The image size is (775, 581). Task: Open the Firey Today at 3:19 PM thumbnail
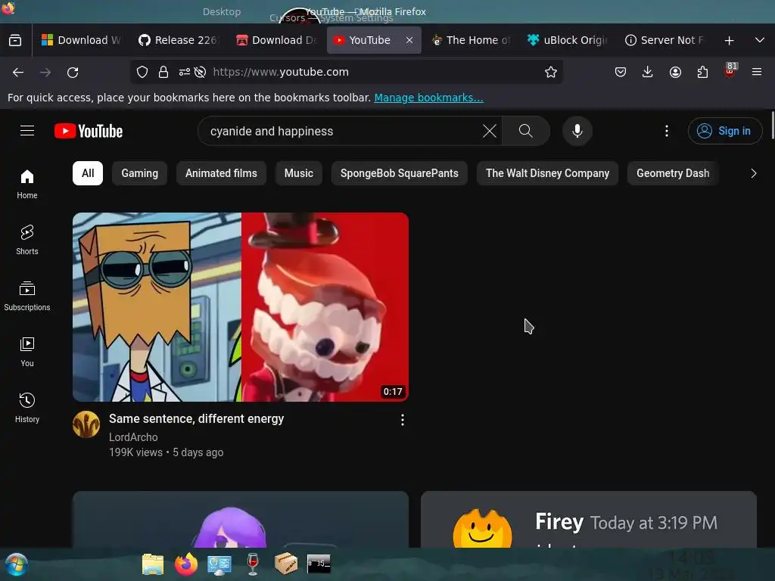click(589, 519)
